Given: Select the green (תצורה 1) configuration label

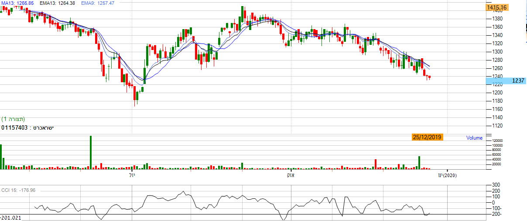Looking at the screenshot, I should coord(13,119).
